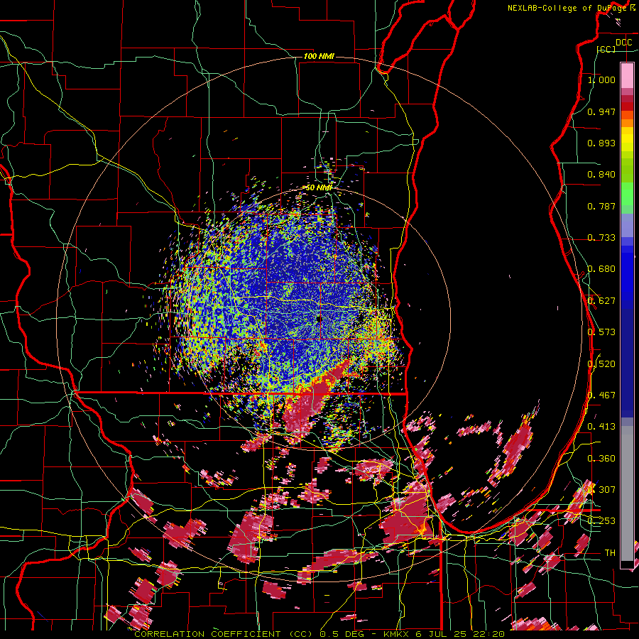Screen dimensions: 639x639
Task: Click the 22:20 time stamp
Action: [x=488, y=634]
